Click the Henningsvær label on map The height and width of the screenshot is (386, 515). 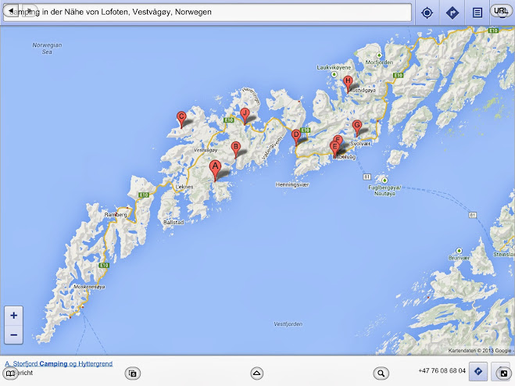(x=292, y=184)
